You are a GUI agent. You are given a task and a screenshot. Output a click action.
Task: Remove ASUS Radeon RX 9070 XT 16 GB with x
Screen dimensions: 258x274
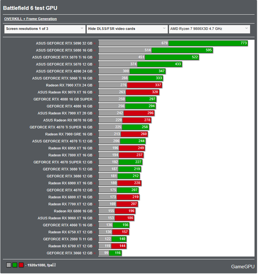94,92
